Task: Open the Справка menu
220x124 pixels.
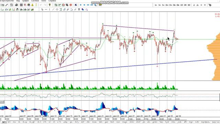Action: coord(52,1)
